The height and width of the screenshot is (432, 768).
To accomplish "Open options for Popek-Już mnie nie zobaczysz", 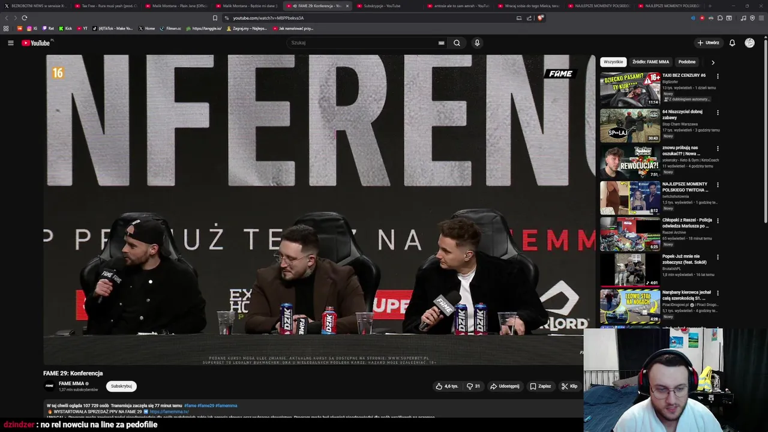I will pos(718,257).
